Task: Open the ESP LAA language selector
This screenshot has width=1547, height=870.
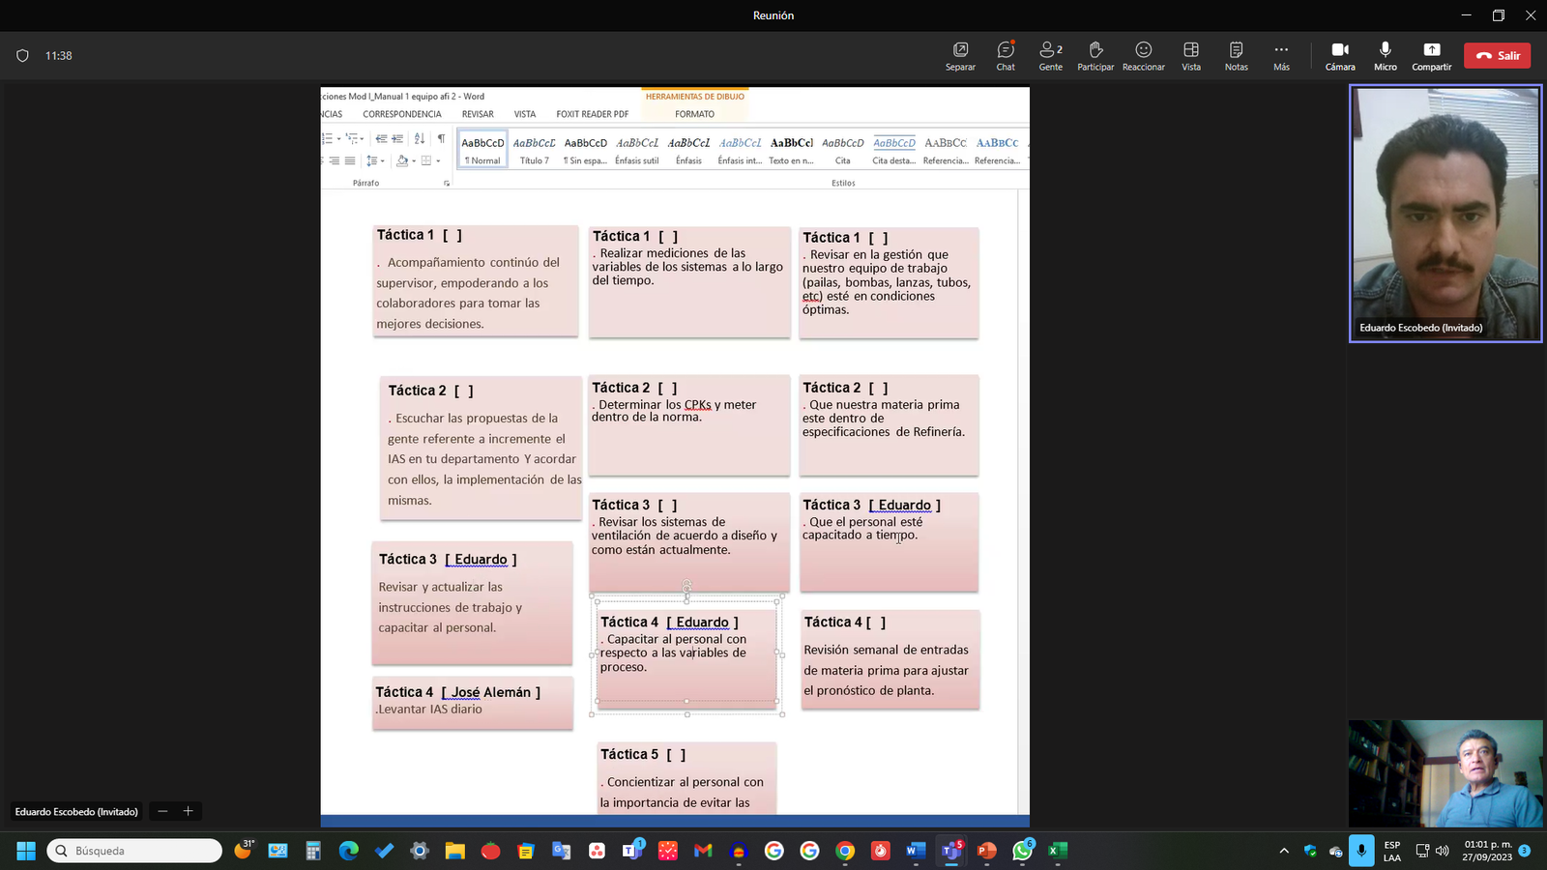Action: [1392, 851]
